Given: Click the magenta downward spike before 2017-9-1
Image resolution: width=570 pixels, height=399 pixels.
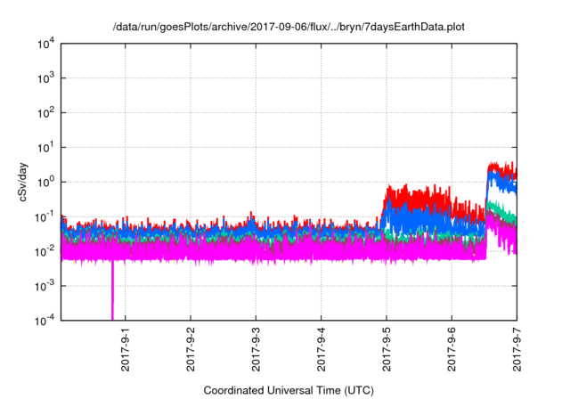Looking at the screenshot, I should (x=113, y=294).
